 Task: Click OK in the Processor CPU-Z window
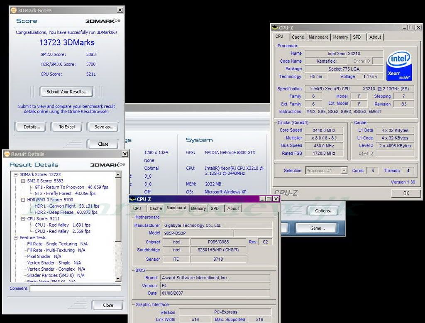(406, 193)
